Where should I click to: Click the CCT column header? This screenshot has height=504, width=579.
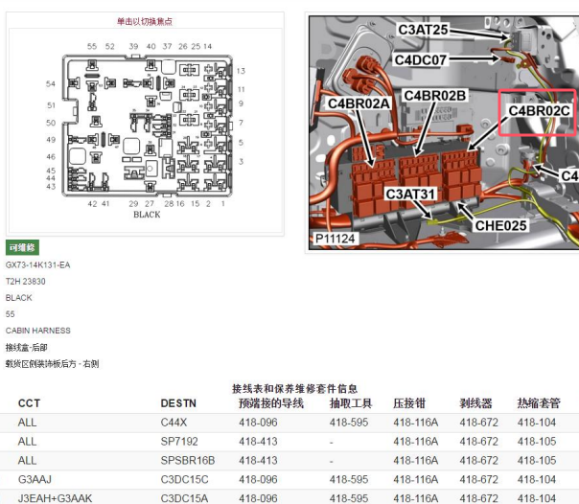pyautogui.click(x=29, y=403)
